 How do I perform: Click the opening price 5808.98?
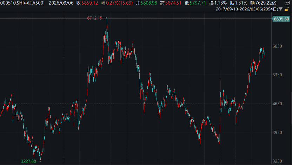149,3
